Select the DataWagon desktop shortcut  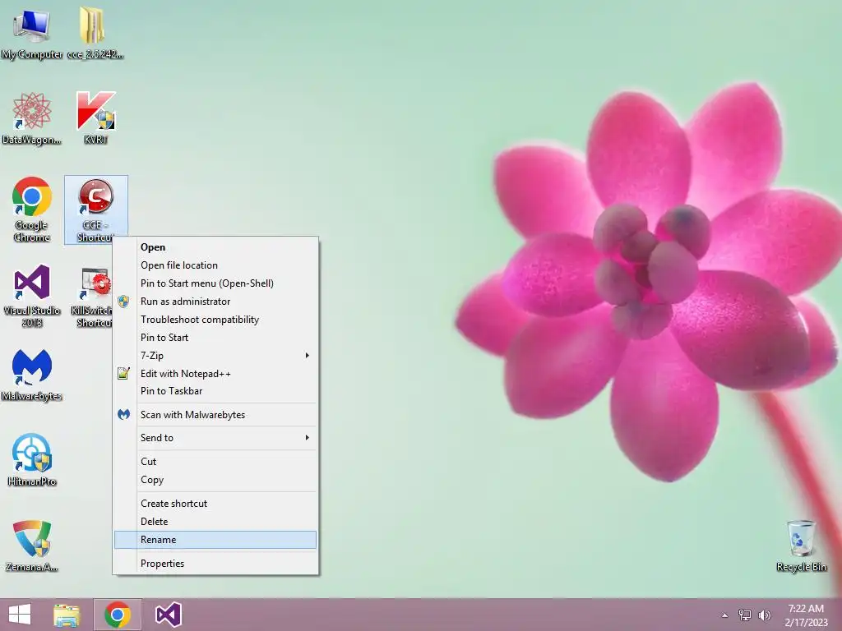[32, 119]
